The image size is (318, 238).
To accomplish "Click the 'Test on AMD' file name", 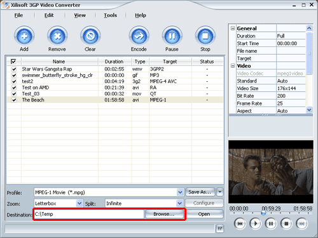I will coord(36,88).
